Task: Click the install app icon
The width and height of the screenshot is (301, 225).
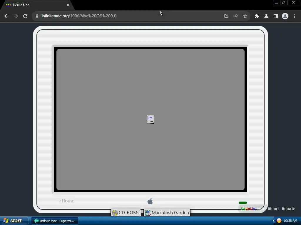Action: point(226,16)
